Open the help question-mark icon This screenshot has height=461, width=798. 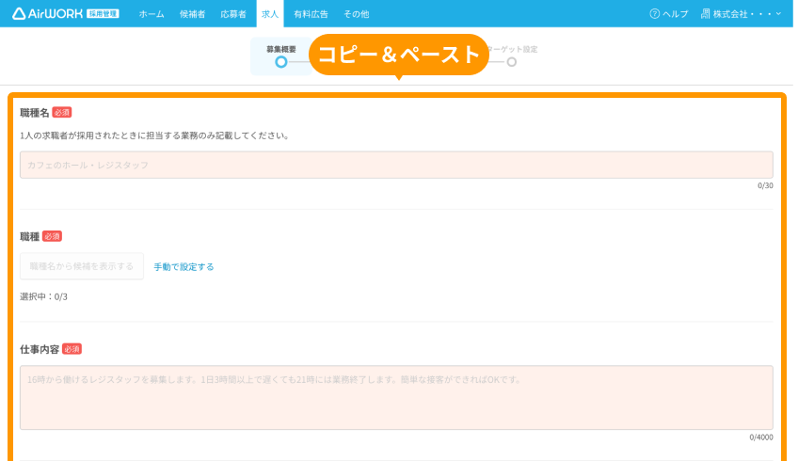654,14
